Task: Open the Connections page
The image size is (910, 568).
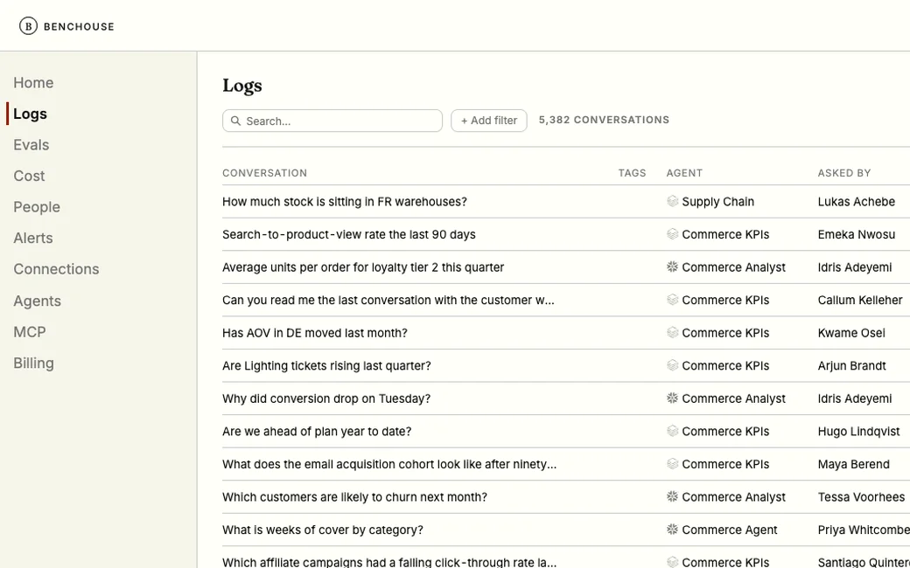Action: pyautogui.click(x=56, y=269)
